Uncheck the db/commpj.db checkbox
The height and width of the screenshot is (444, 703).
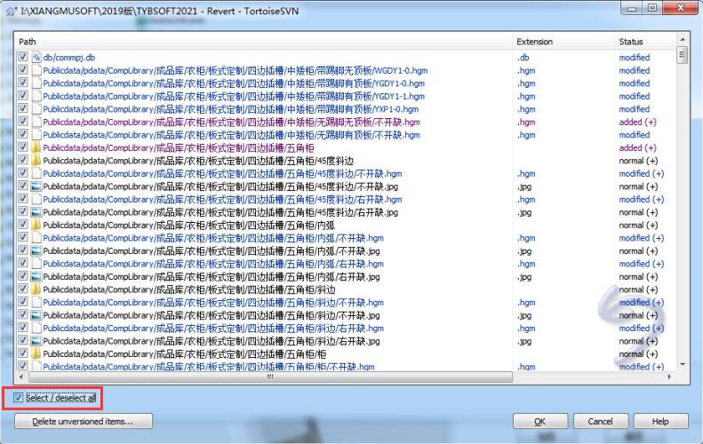[23, 57]
